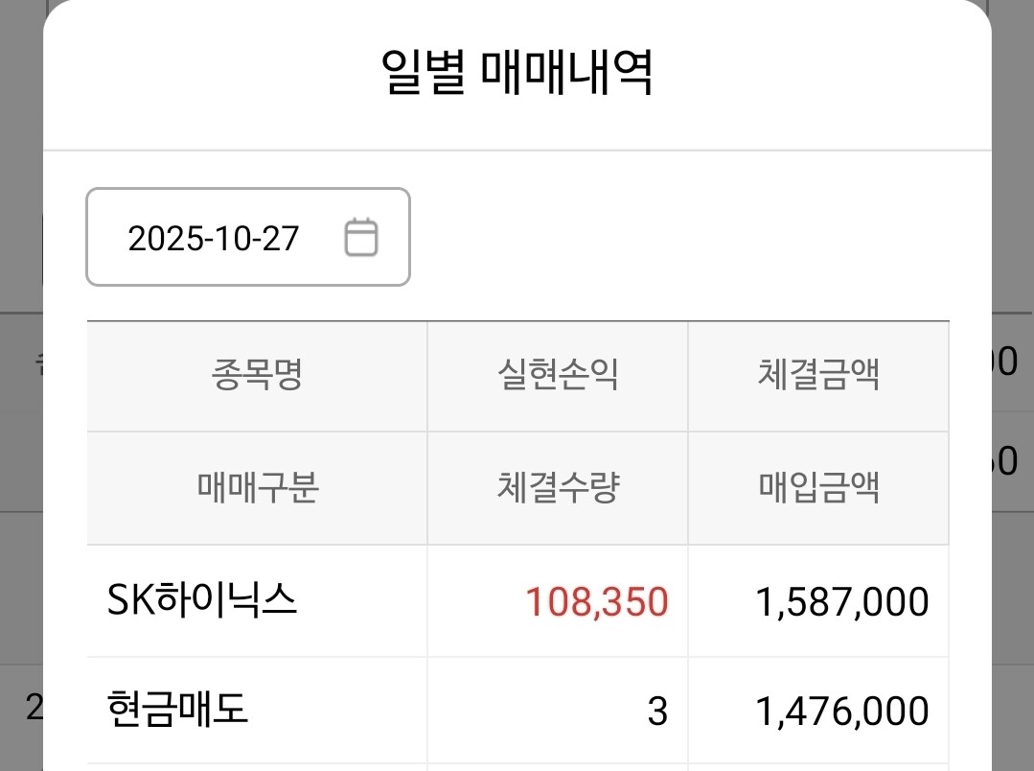The width and height of the screenshot is (1034, 771).
Task: Click the purchase amount 1,476,000
Action: tap(841, 712)
